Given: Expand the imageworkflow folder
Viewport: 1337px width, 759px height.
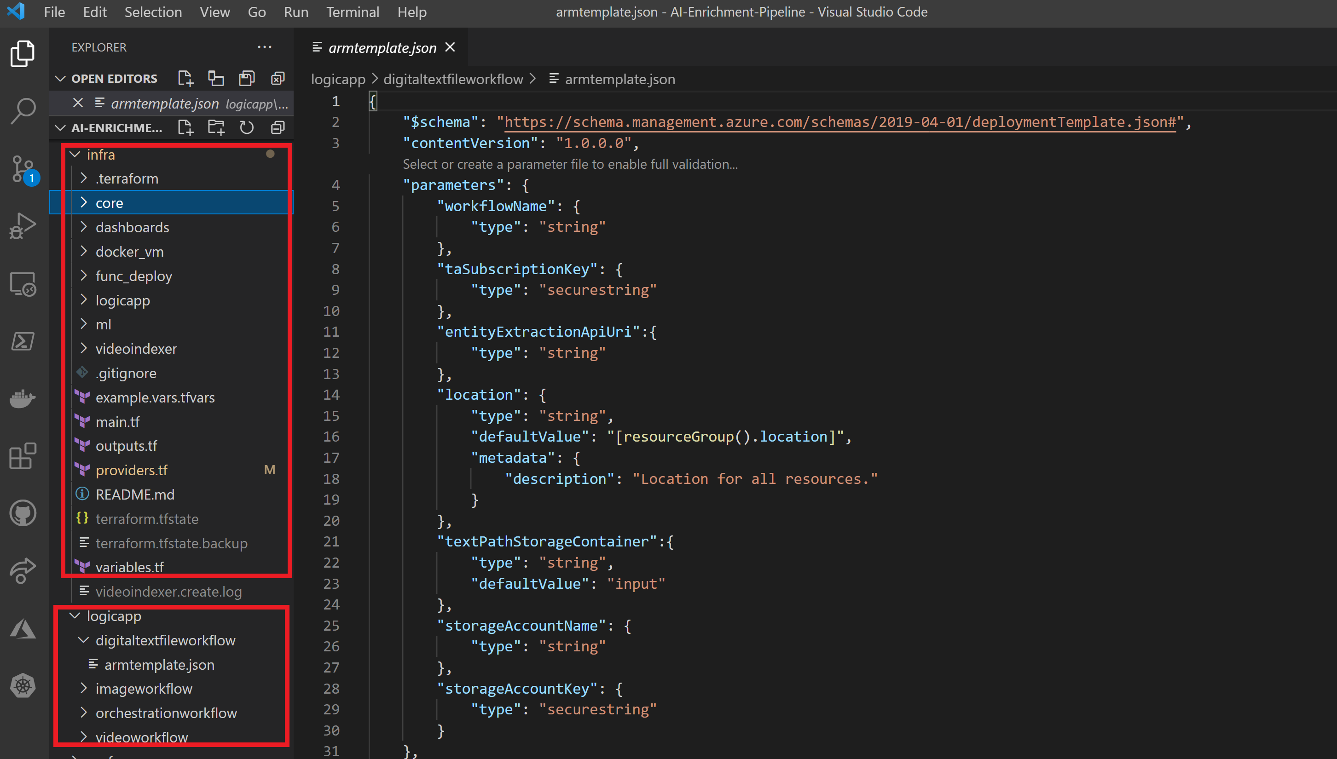Looking at the screenshot, I should coord(83,689).
